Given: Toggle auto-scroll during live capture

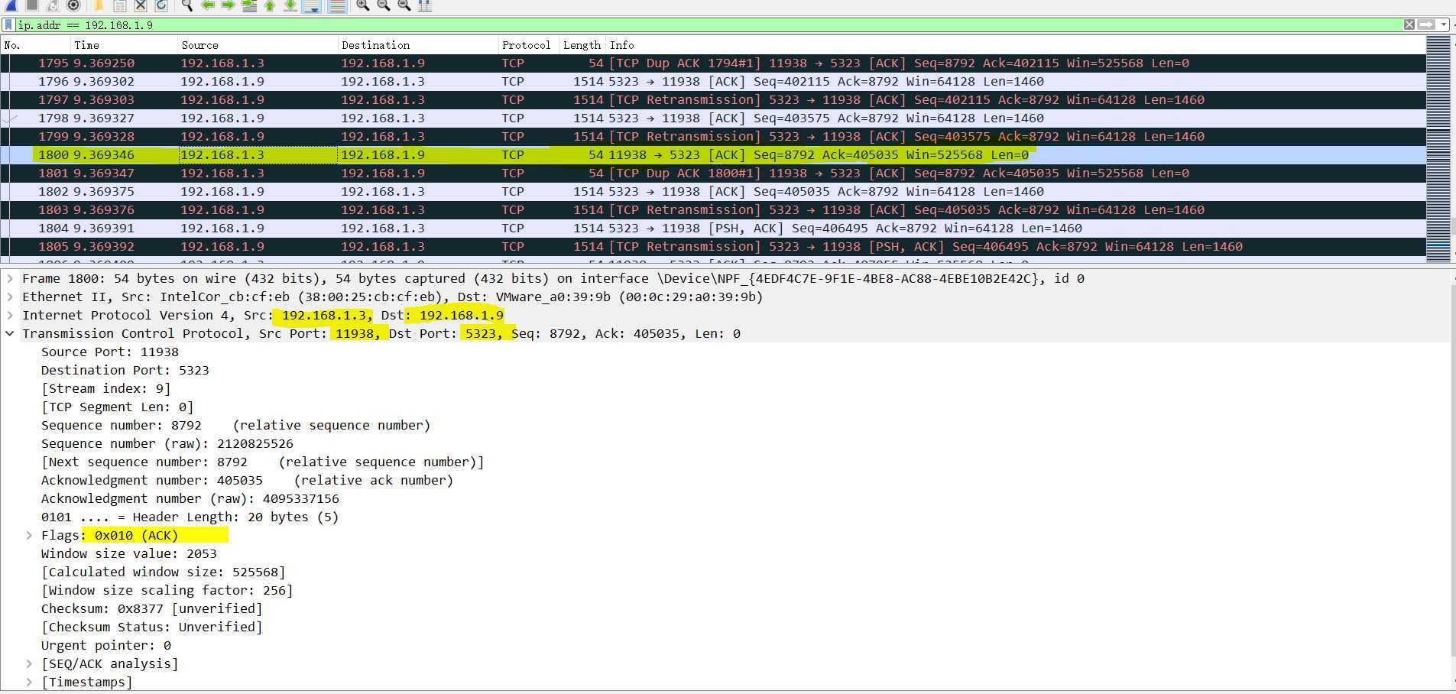Looking at the screenshot, I should point(311,5).
